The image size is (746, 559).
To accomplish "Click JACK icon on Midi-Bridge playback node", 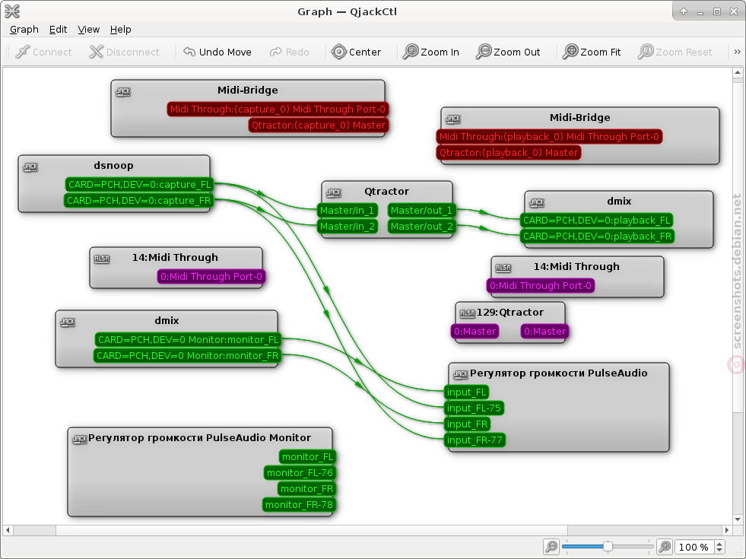I will 453,119.
